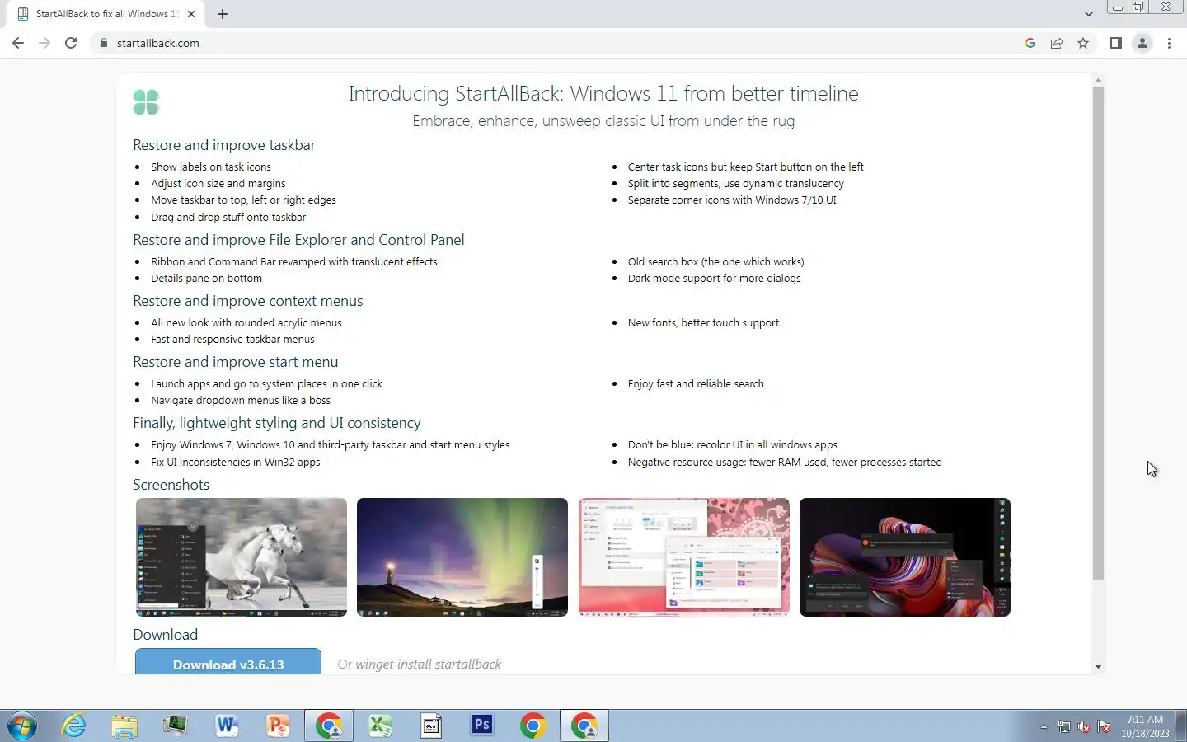
Task: Click the network tray icon
Action: (1064, 727)
